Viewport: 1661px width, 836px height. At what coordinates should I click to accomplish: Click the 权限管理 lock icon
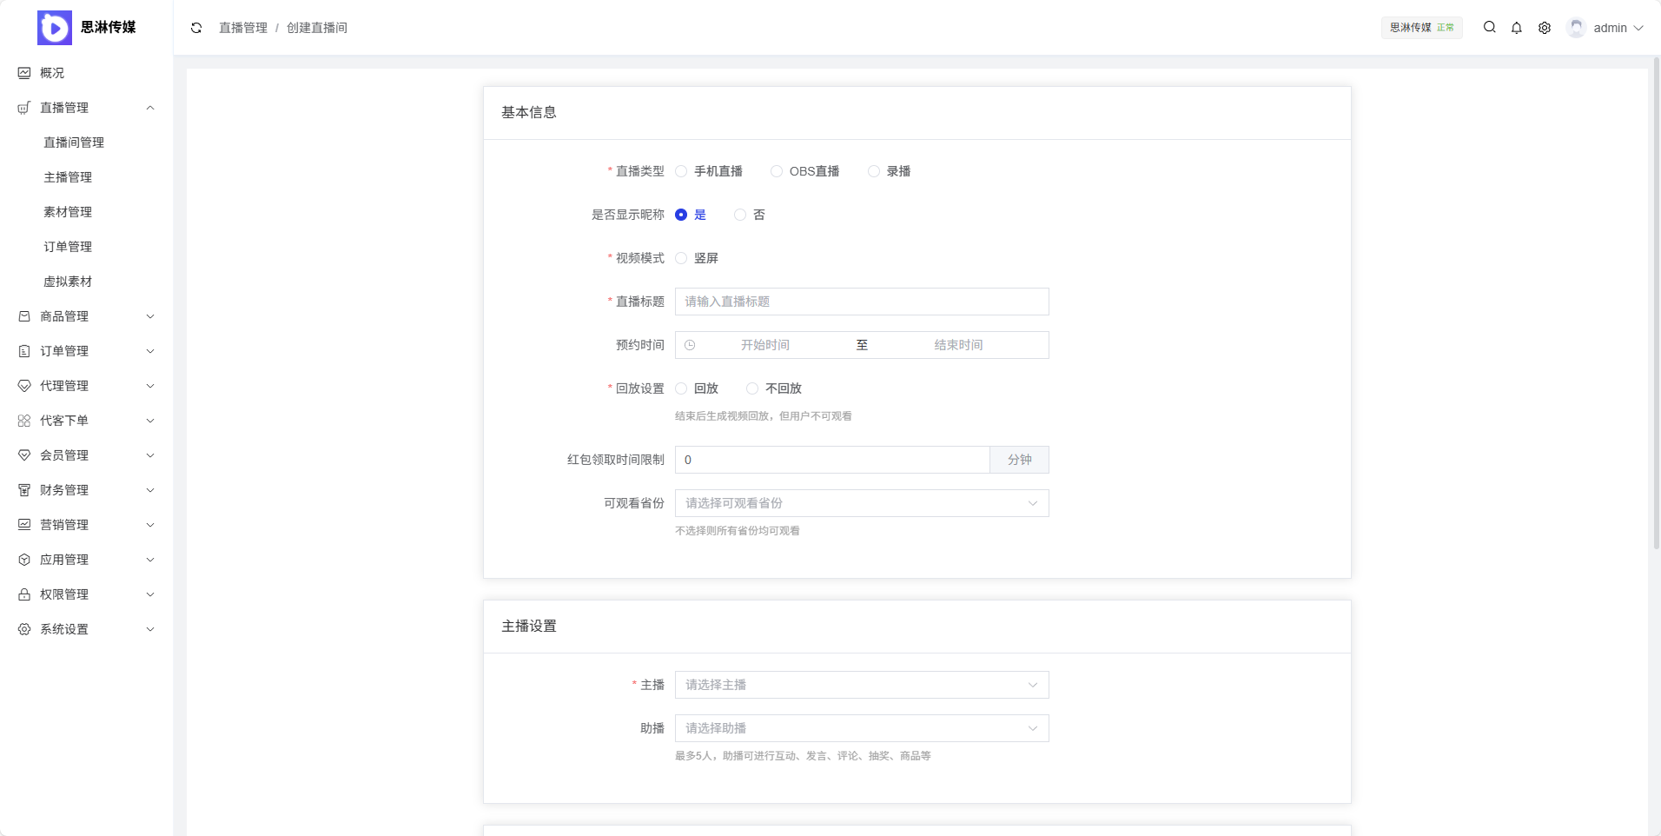tap(23, 594)
